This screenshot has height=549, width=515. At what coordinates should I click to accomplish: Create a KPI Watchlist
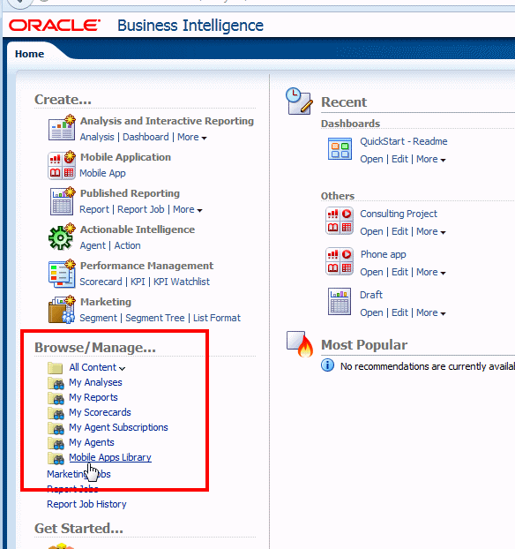pyautogui.click(x=182, y=282)
